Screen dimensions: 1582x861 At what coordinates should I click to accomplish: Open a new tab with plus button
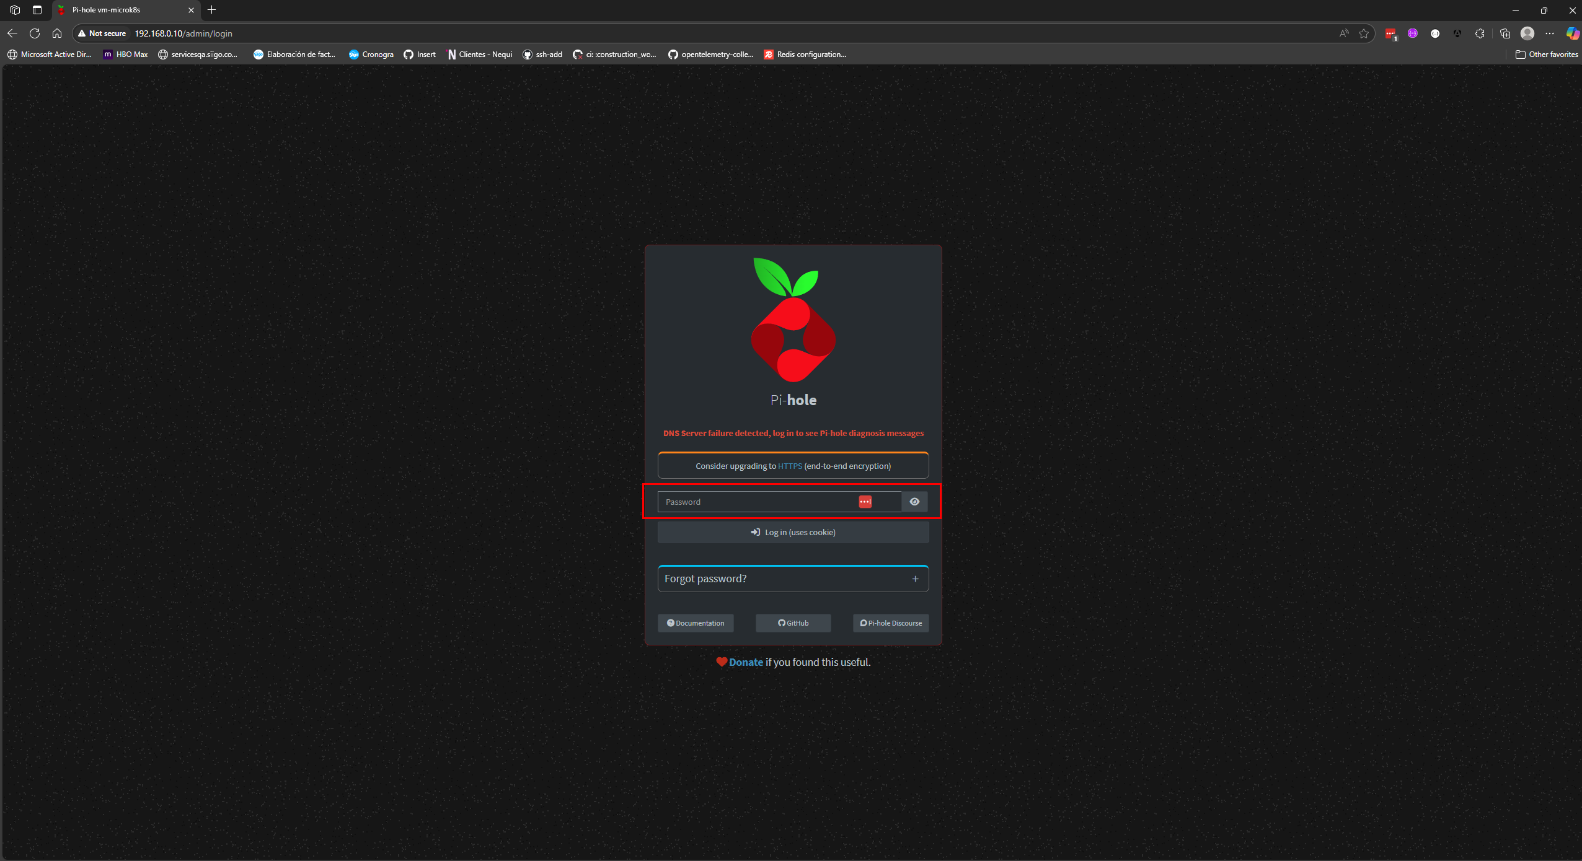[212, 10]
